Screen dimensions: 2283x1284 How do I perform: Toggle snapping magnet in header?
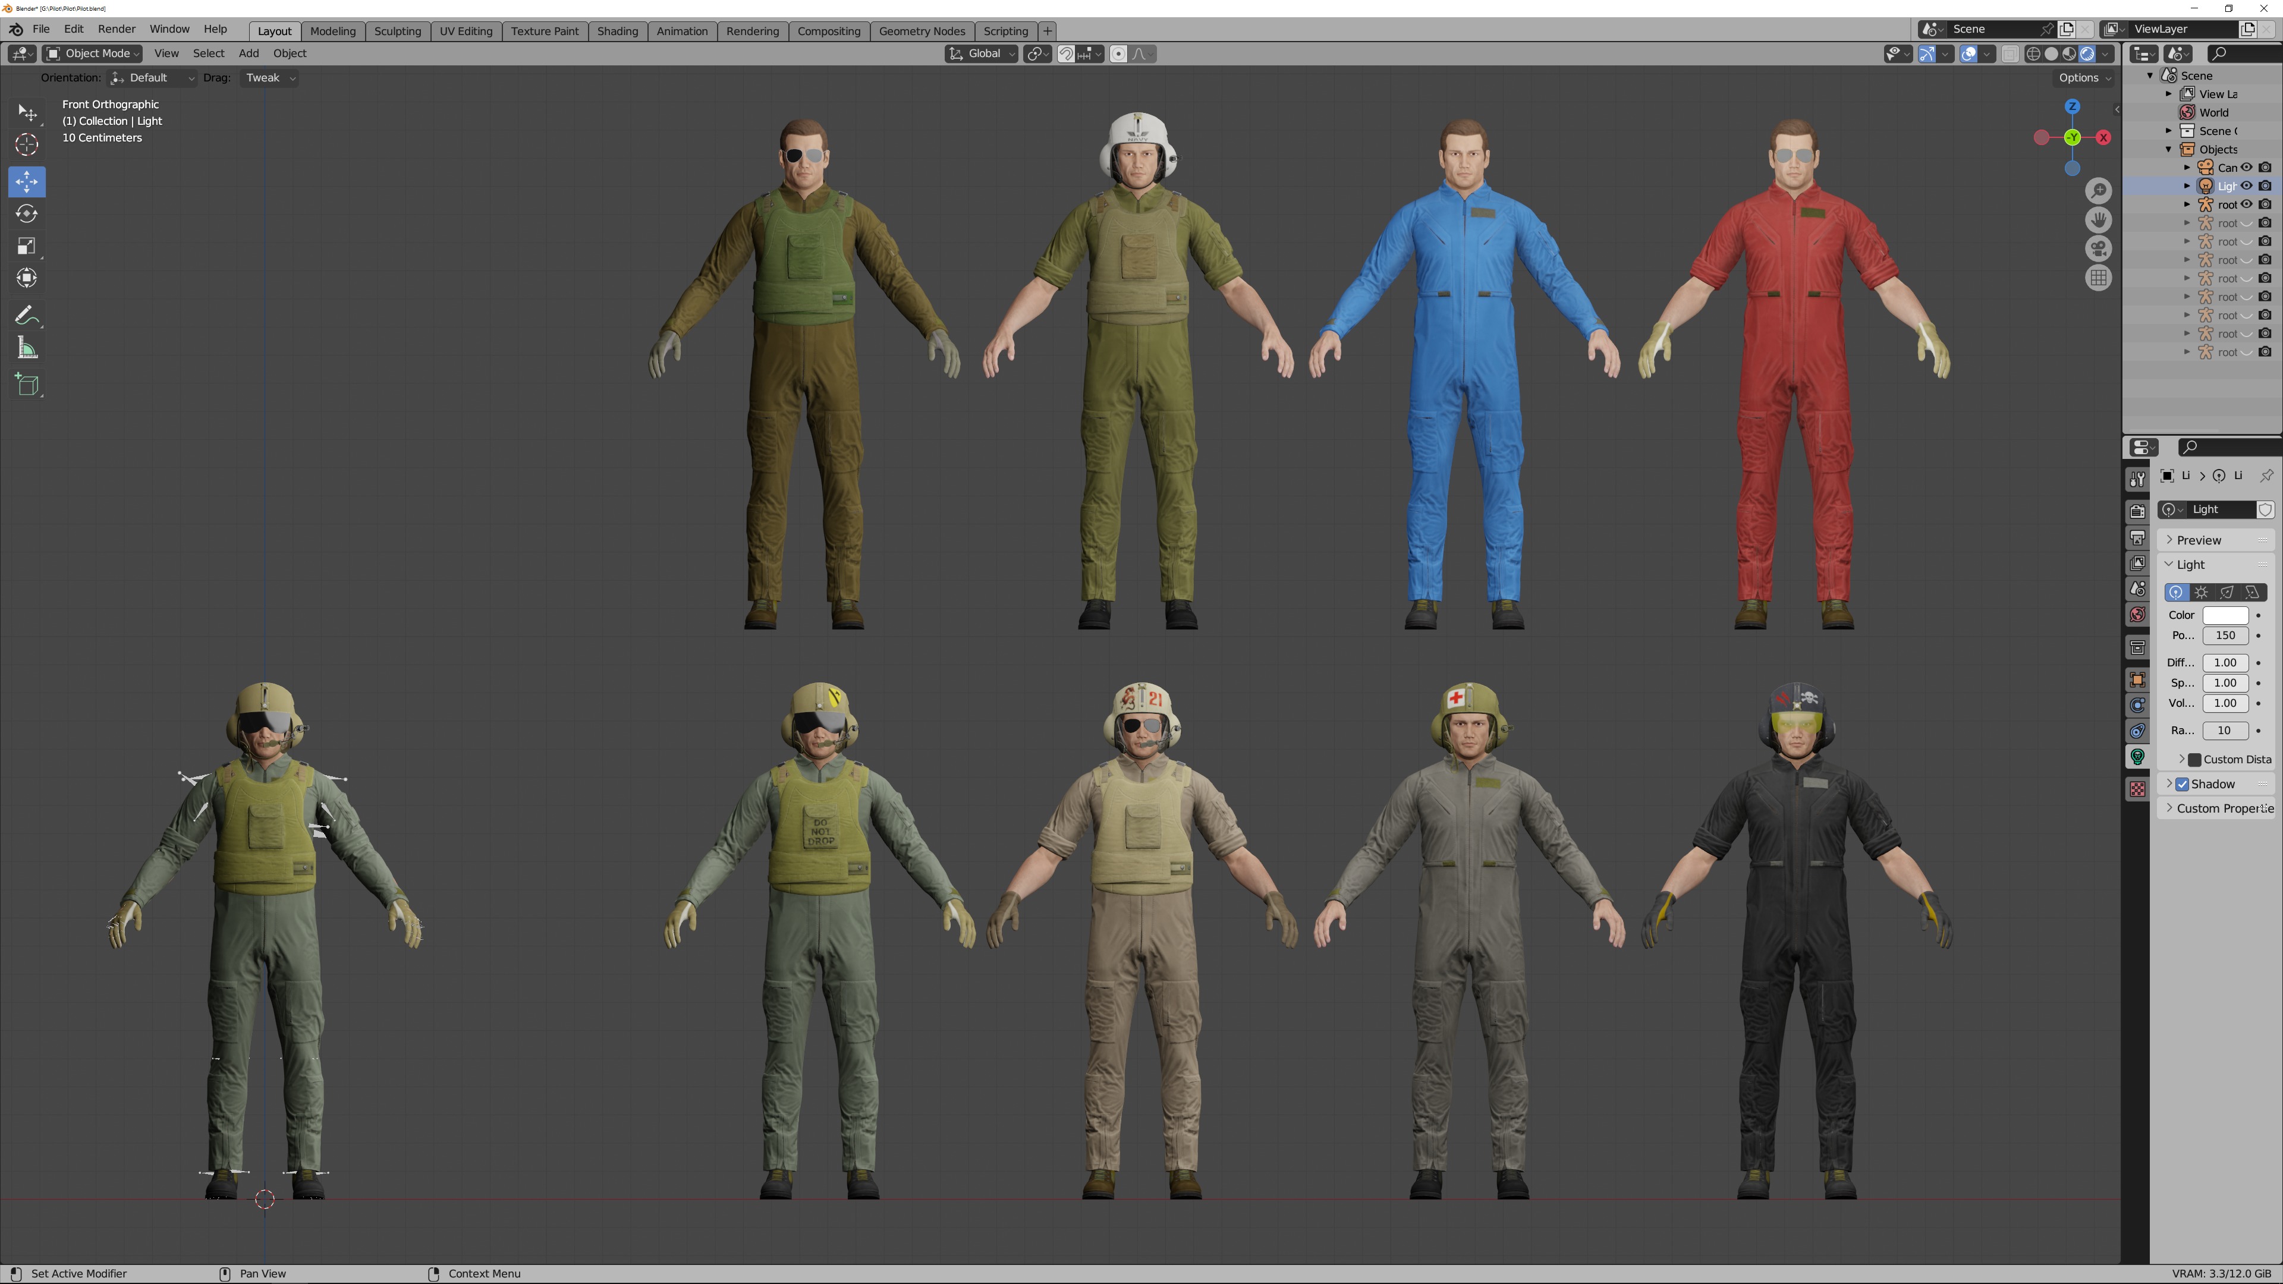[x=1066, y=54]
